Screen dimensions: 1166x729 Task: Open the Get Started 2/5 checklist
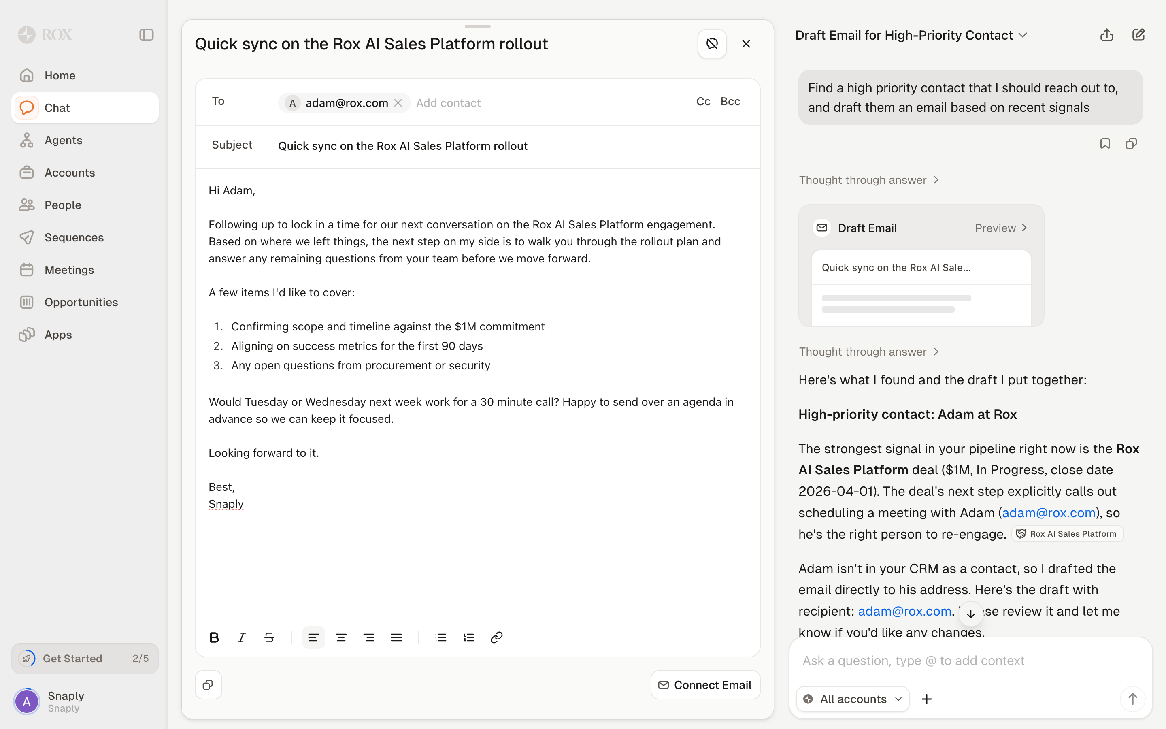tap(85, 658)
